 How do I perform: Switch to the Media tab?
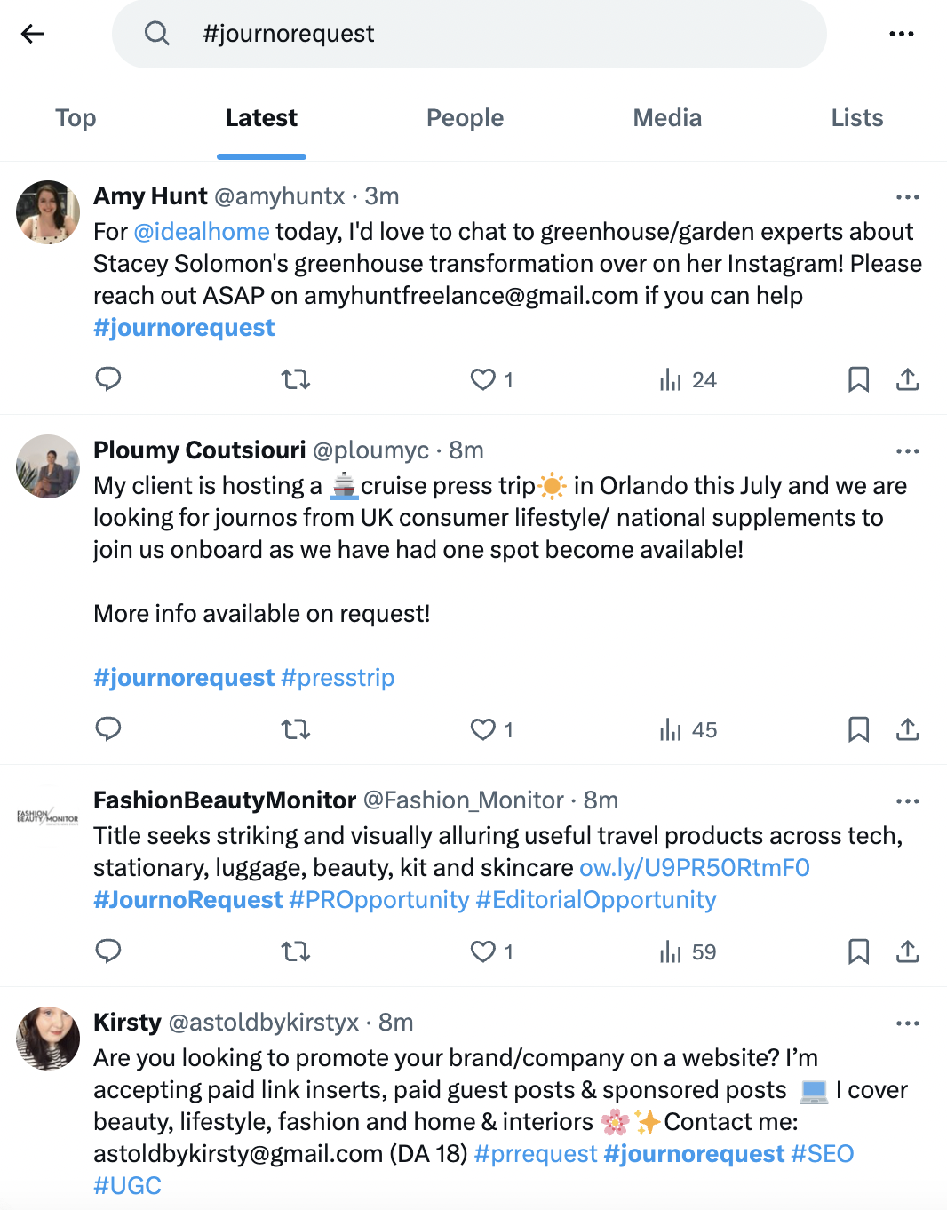(x=667, y=118)
